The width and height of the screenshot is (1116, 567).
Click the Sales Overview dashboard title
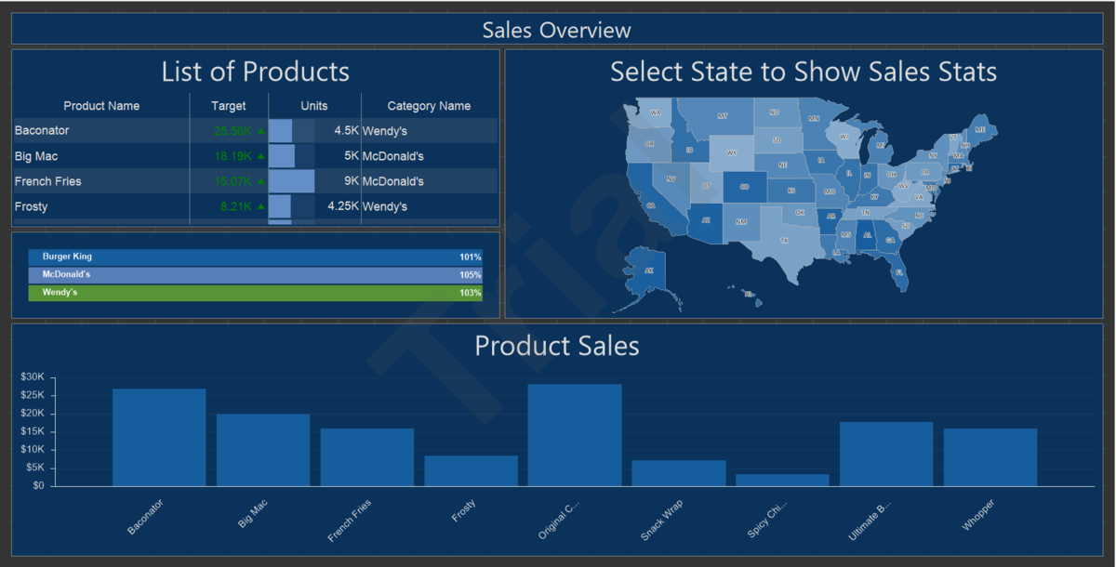pyautogui.click(x=556, y=30)
